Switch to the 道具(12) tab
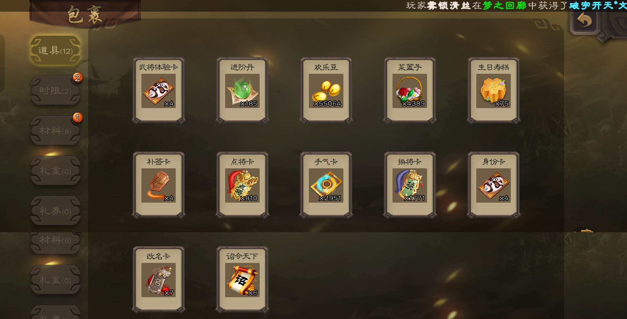 (55, 50)
